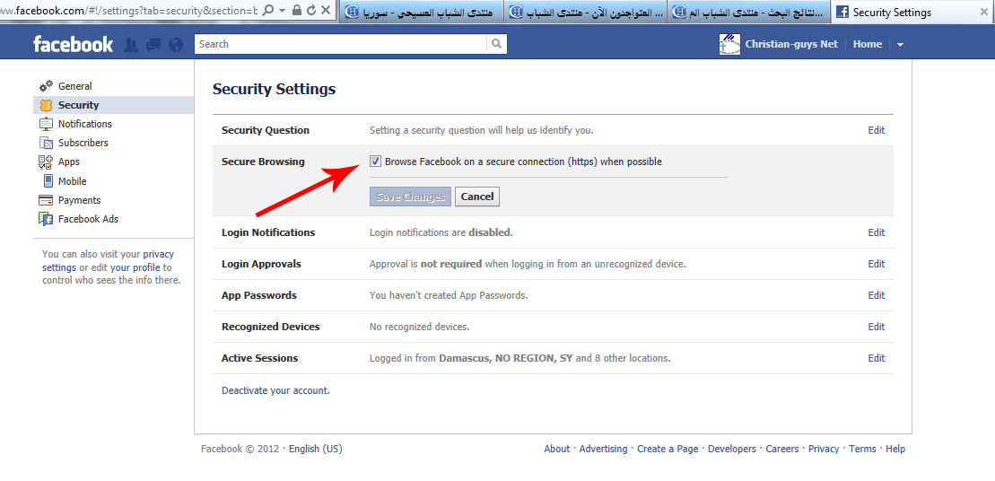
Task: Refresh the page from the address bar
Action: 311,11
